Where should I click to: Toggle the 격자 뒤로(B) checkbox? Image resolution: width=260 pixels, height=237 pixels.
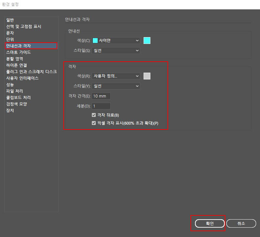tap(94, 115)
